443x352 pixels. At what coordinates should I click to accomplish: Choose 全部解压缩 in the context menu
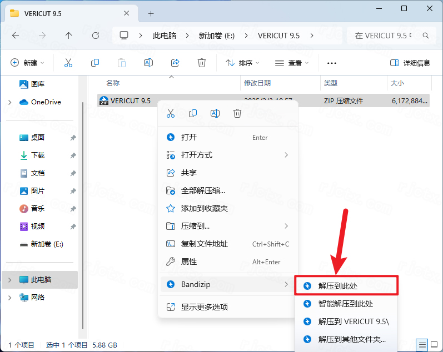pos(228,190)
